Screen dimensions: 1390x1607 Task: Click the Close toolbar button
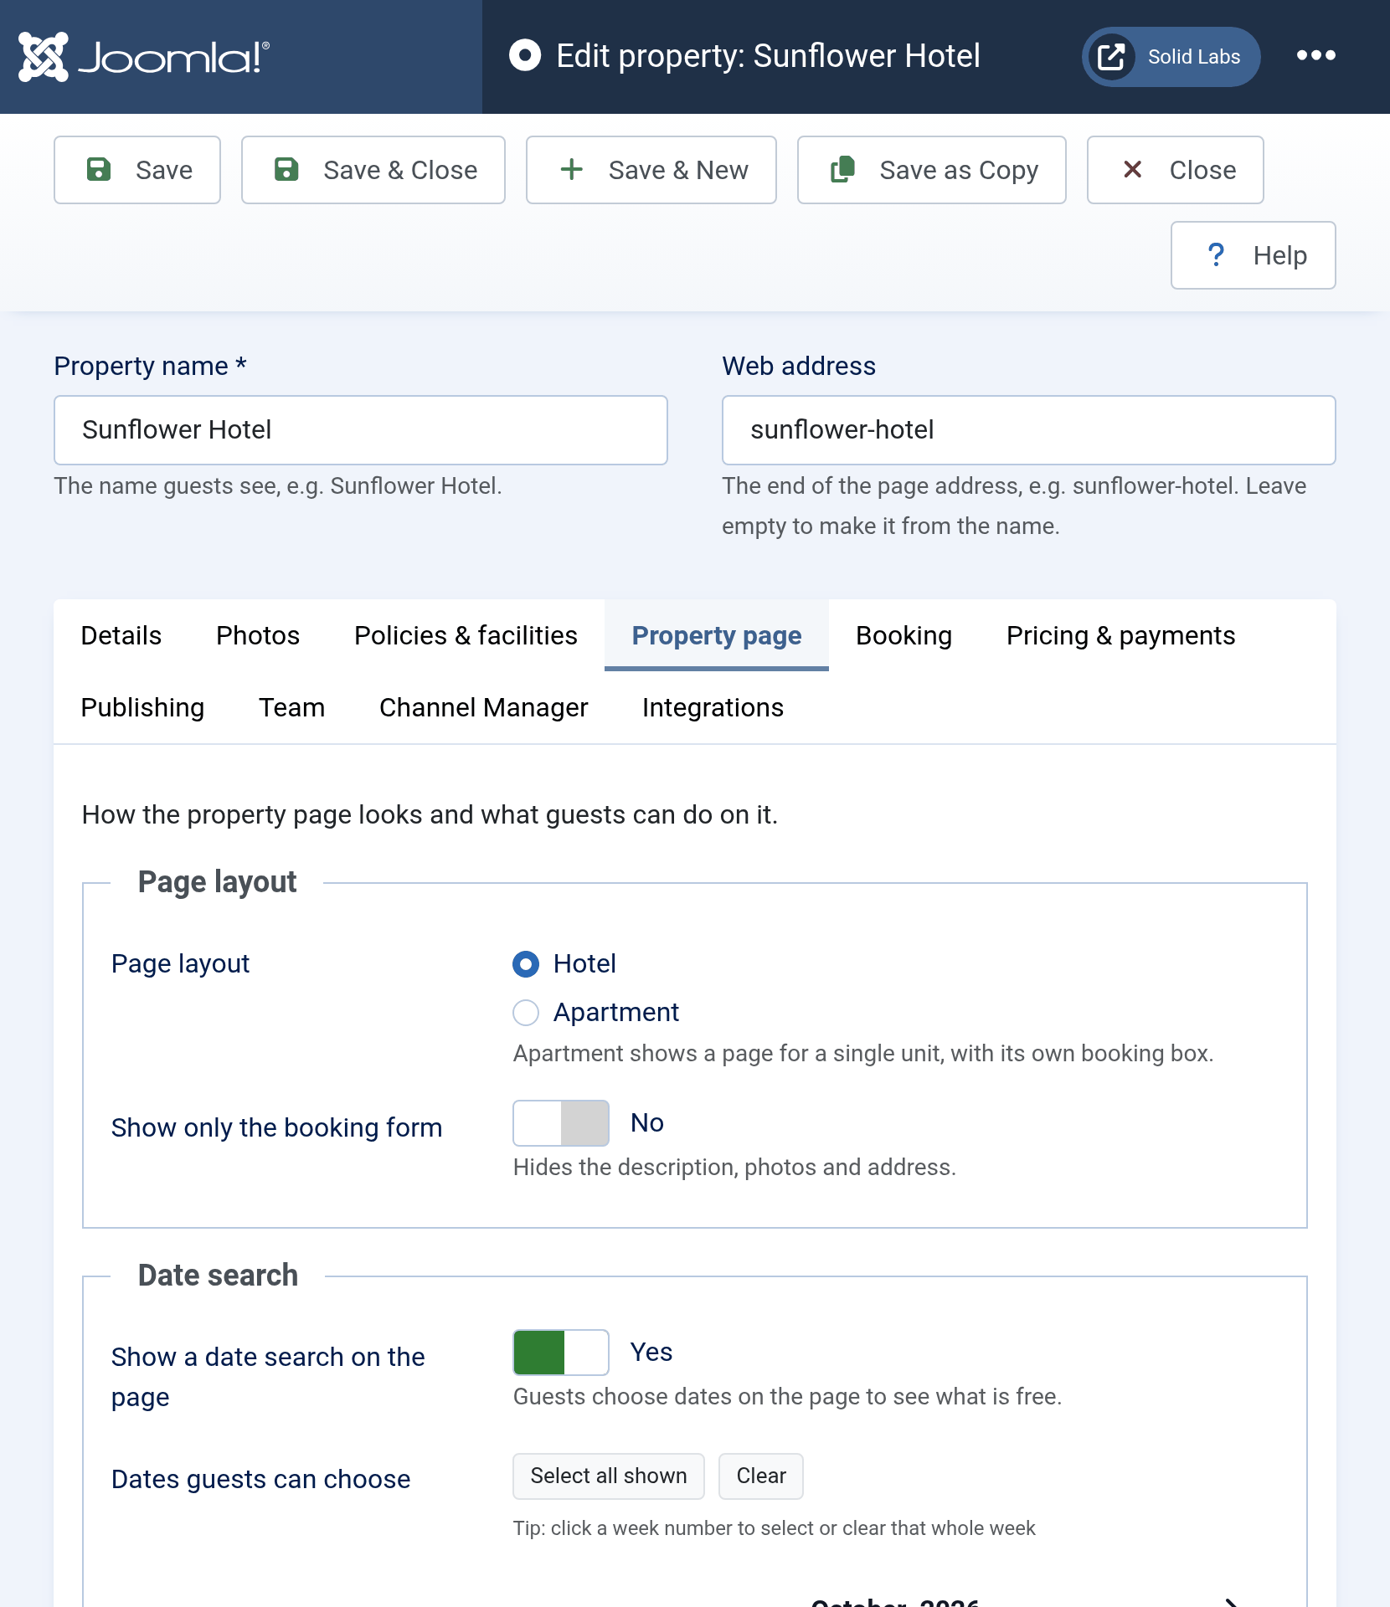coord(1176,170)
